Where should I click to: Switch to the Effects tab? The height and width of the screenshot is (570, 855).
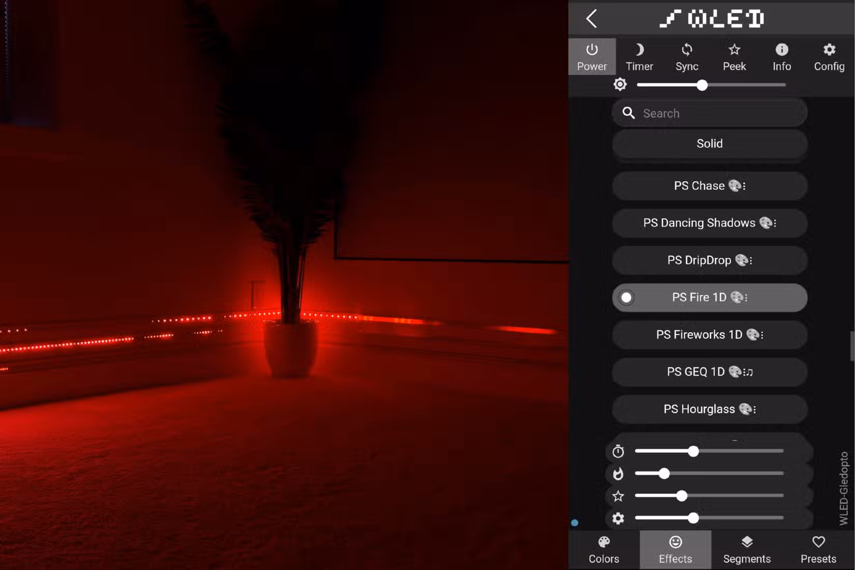675,550
